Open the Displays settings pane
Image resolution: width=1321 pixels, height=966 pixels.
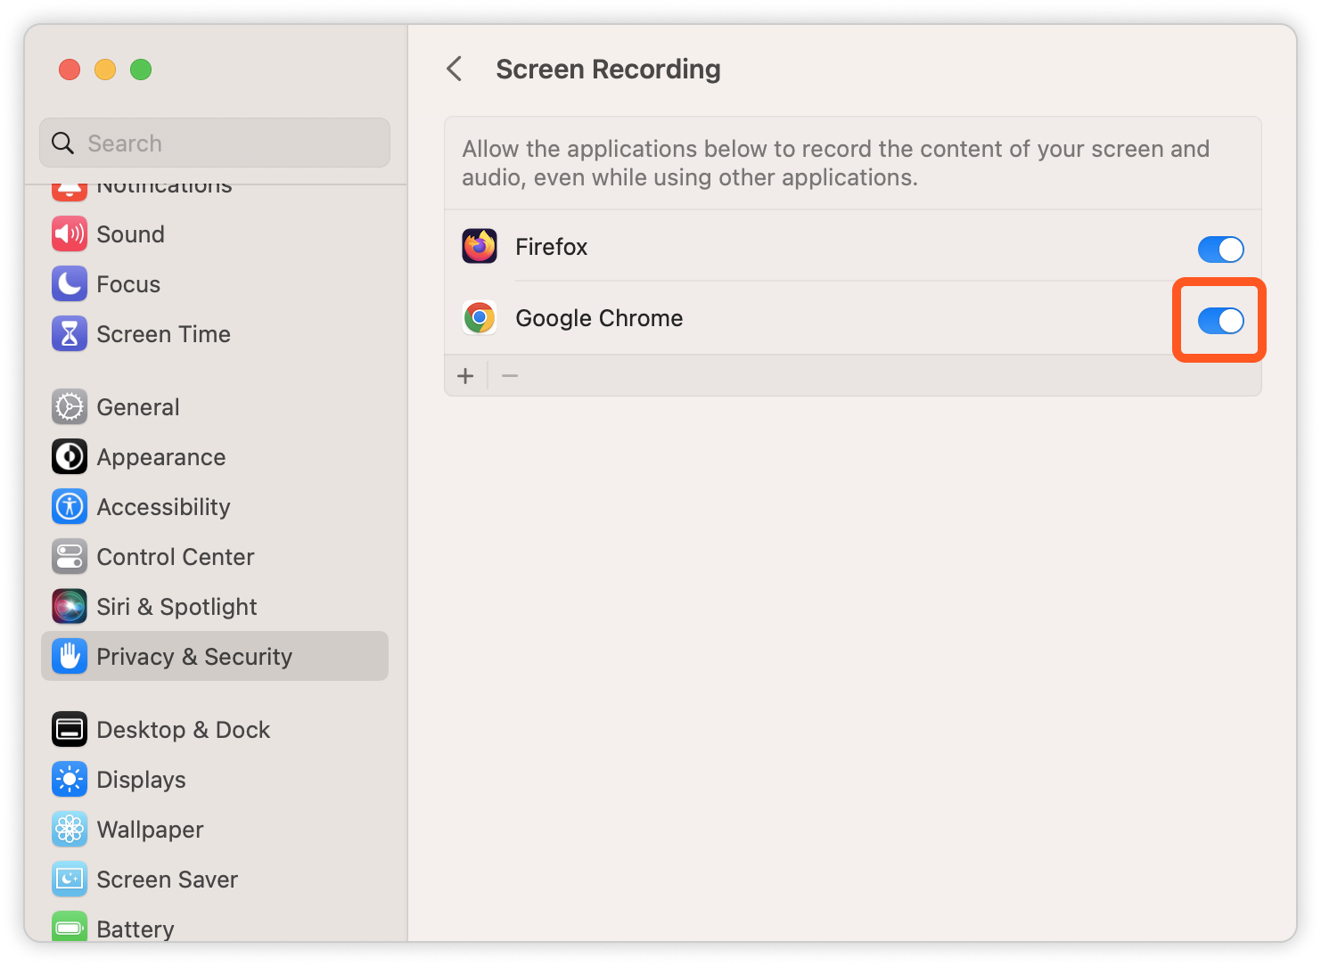[x=215, y=780]
